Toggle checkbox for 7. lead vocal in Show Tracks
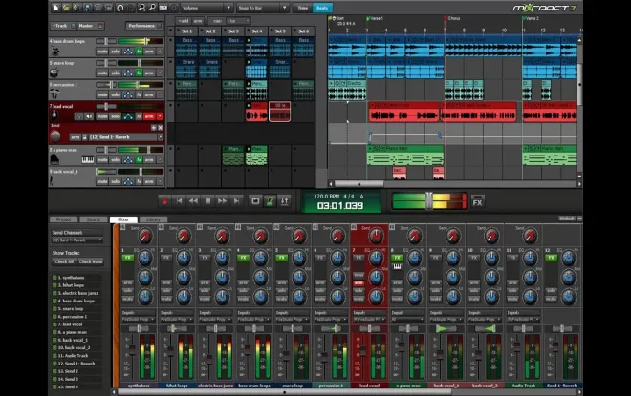This screenshot has width=631, height=396. (x=54, y=324)
